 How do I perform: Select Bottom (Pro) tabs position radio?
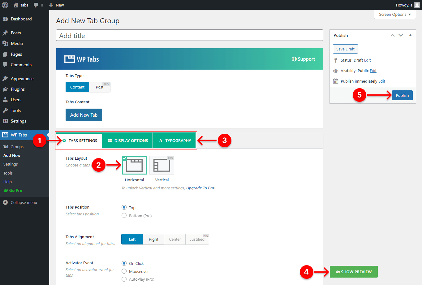pyautogui.click(x=124, y=215)
